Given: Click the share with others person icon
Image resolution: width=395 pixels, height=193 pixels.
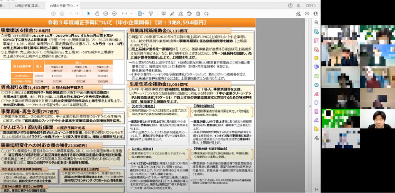Looking at the screenshot, I should pyautogui.click(x=316, y=13).
